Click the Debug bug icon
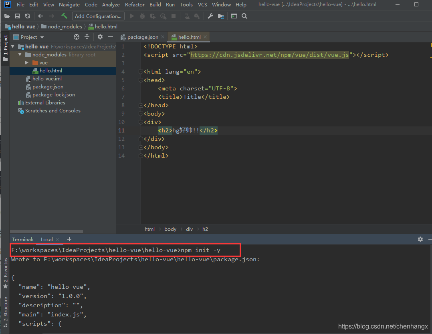 [x=142, y=16]
